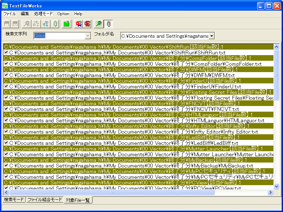This screenshot has height=212, width=283.
Task: Click the red-and-gray gear toolbar icon
Action: (87, 24)
